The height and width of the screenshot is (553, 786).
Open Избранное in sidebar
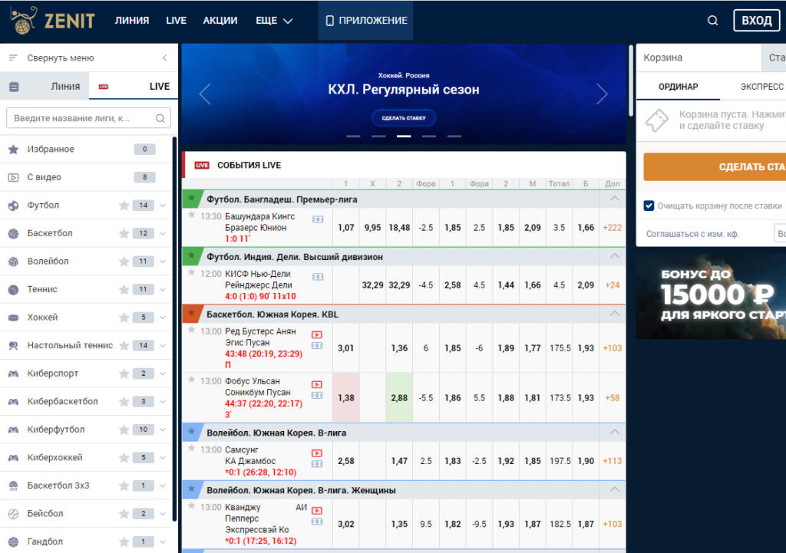[85, 150]
